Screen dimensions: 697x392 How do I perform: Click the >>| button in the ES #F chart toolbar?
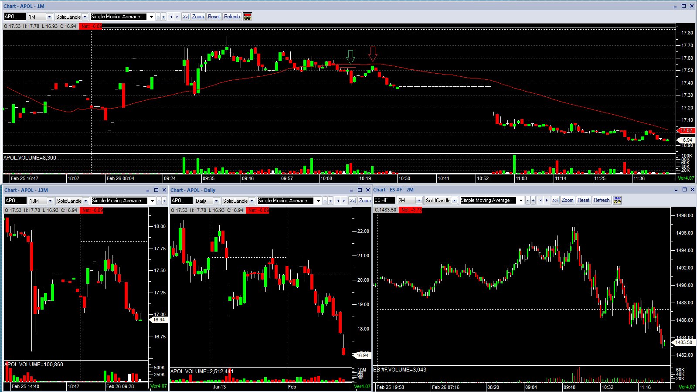(x=555, y=200)
